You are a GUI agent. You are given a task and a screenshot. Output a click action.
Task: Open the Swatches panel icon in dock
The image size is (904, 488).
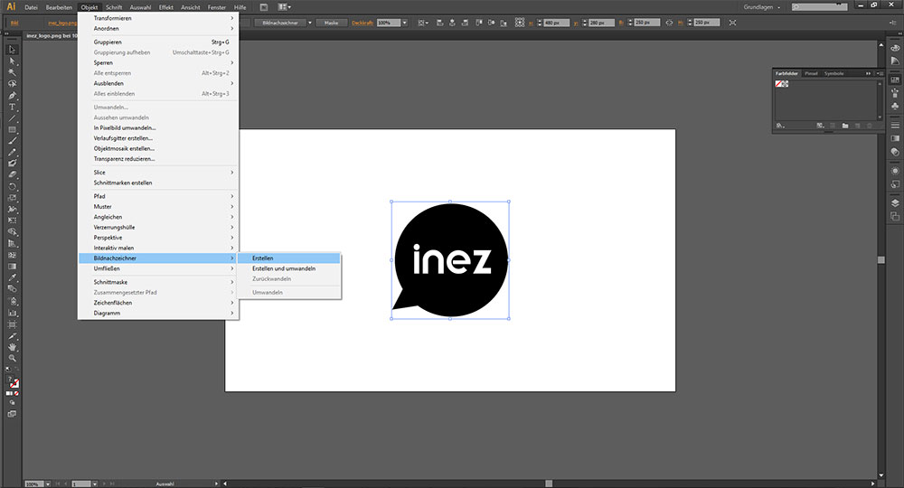pyautogui.click(x=895, y=80)
